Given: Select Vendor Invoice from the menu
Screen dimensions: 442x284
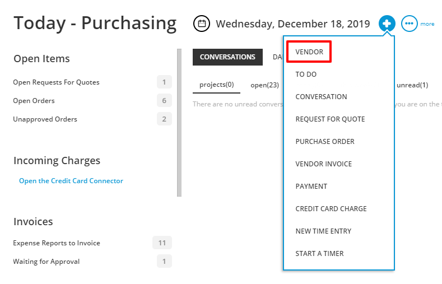Looking at the screenshot, I should [324, 164].
